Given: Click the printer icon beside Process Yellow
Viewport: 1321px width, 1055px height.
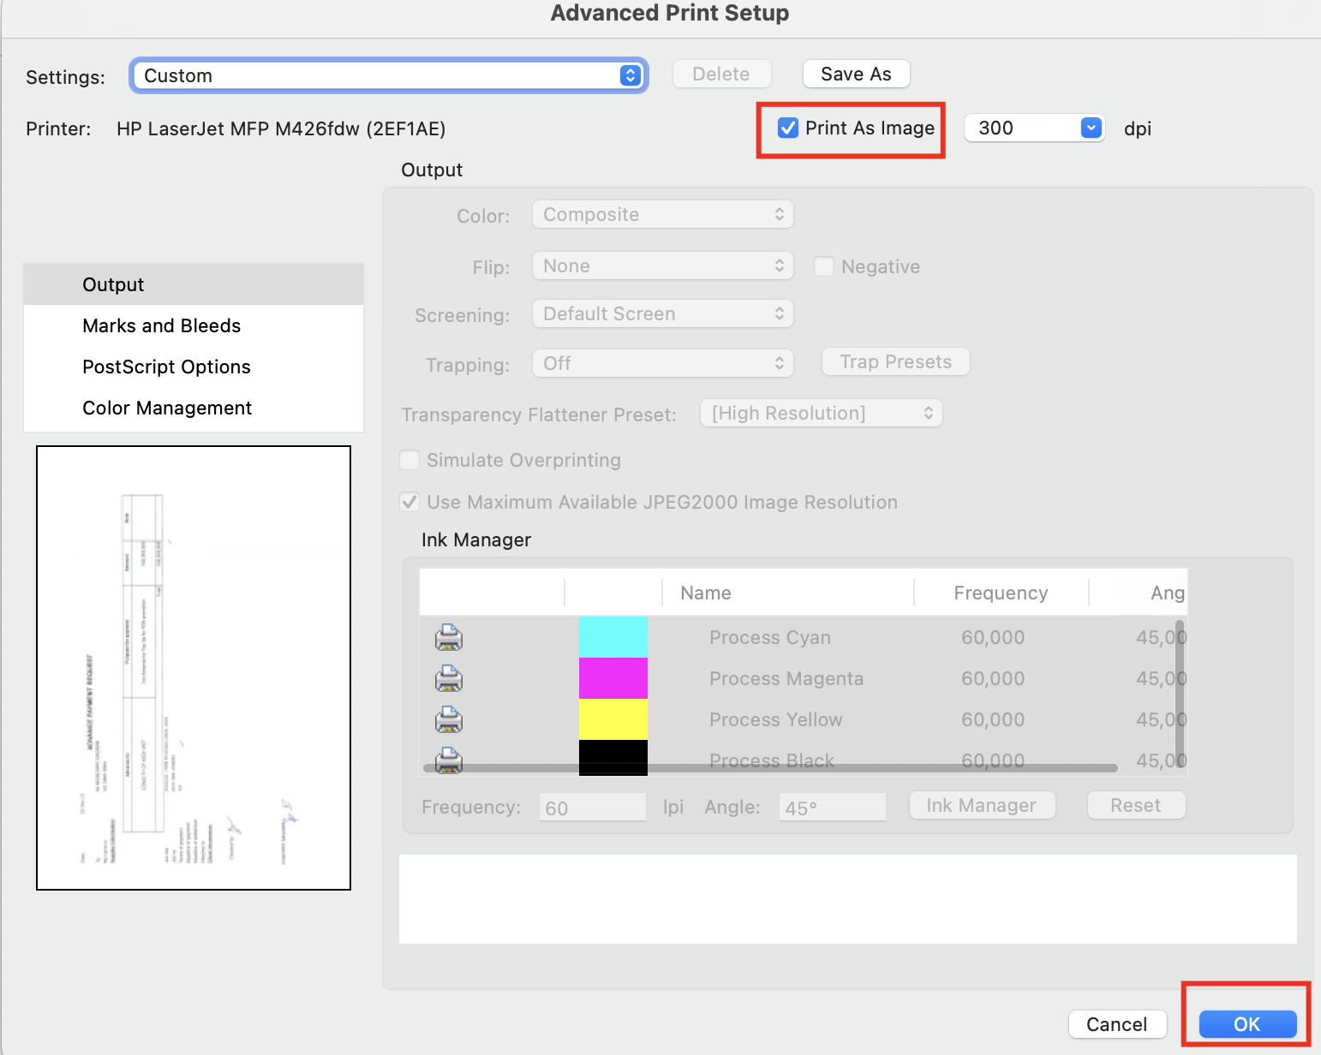Looking at the screenshot, I should [449, 719].
